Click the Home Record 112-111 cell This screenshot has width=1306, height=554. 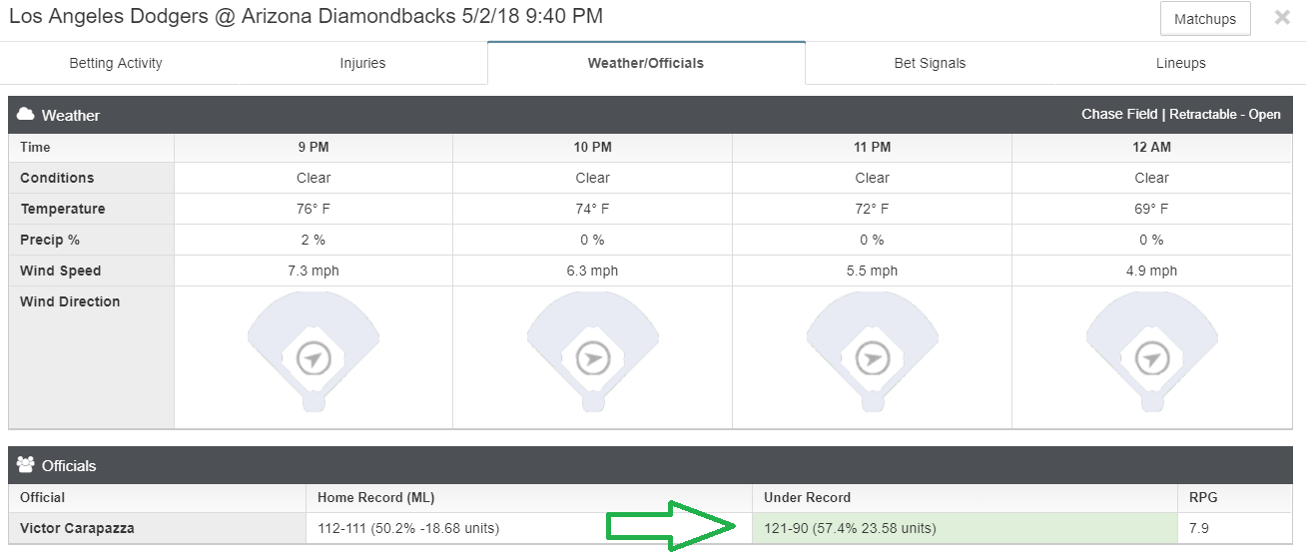tap(529, 528)
